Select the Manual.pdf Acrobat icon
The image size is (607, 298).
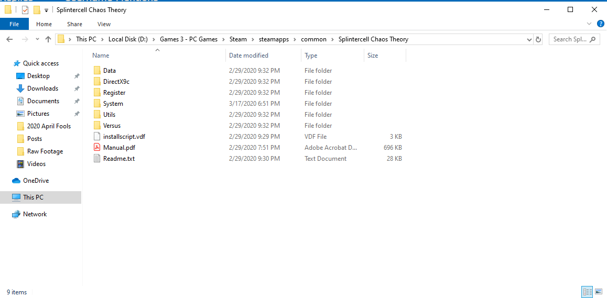(x=97, y=148)
